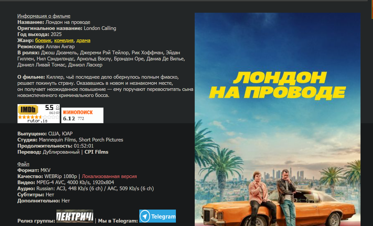
Task: Click the yellow ЛОНДОН НА ПРОВОДЕ poster title
Action: click(x=277, y=85)
